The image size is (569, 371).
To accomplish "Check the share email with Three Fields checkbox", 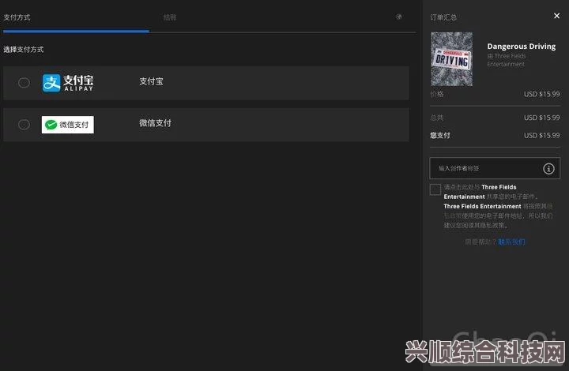I will click(435, 189).
